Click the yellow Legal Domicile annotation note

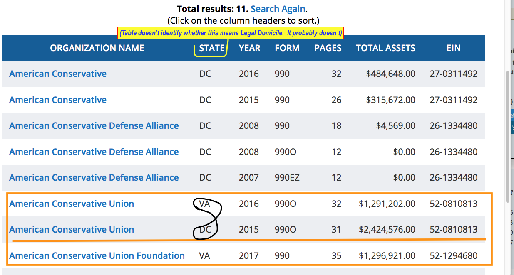coord(231,33)
